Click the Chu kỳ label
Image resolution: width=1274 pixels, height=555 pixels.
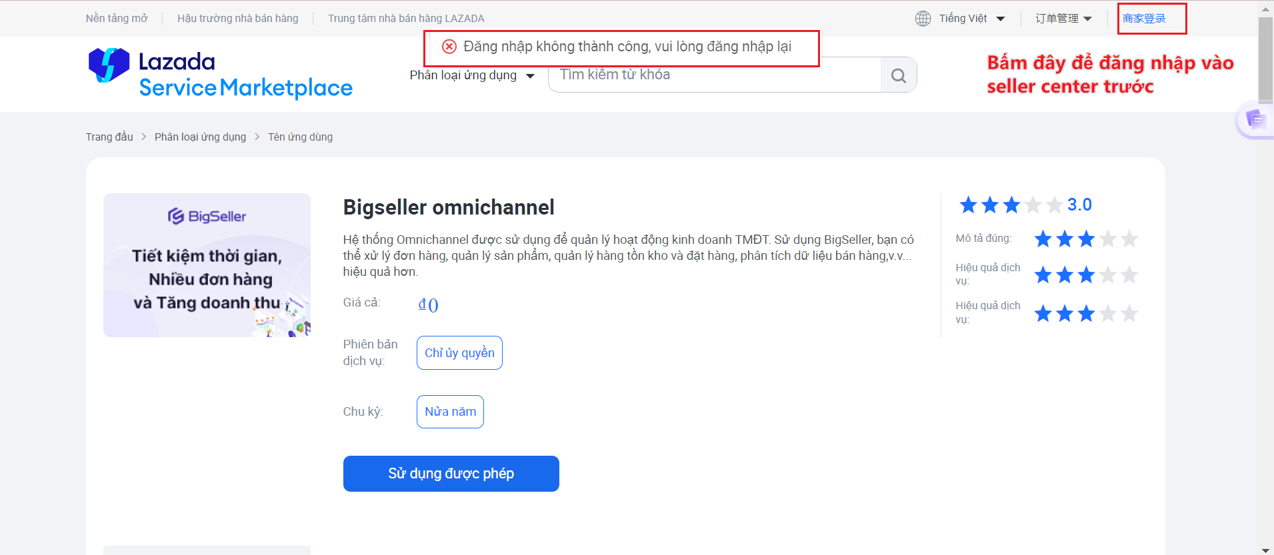(x=363, y=412)
